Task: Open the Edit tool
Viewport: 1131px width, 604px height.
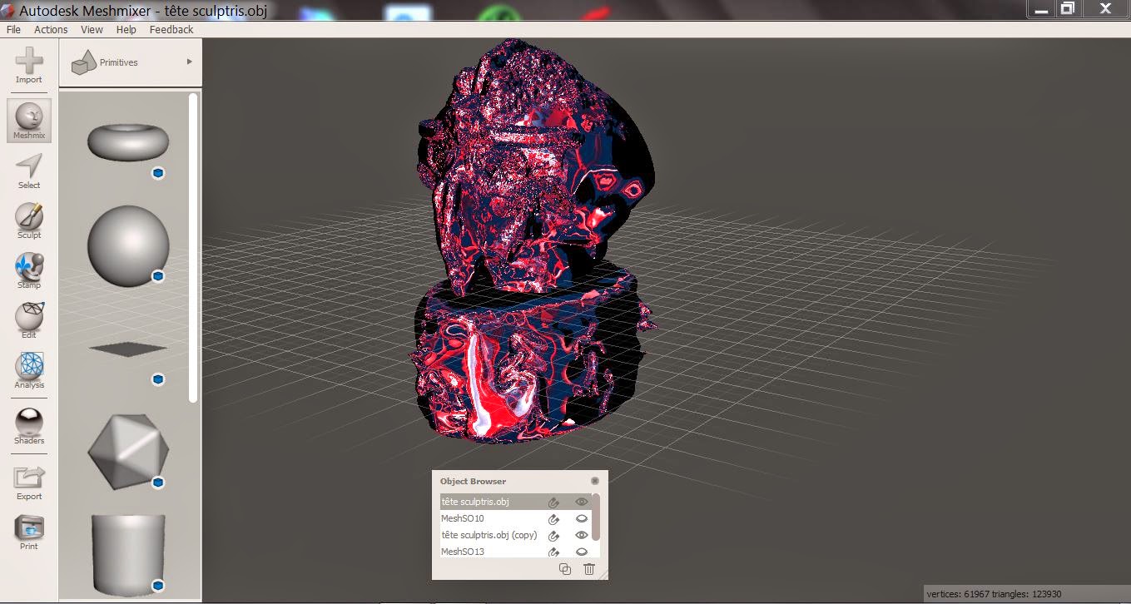Action: click(29, 321)
